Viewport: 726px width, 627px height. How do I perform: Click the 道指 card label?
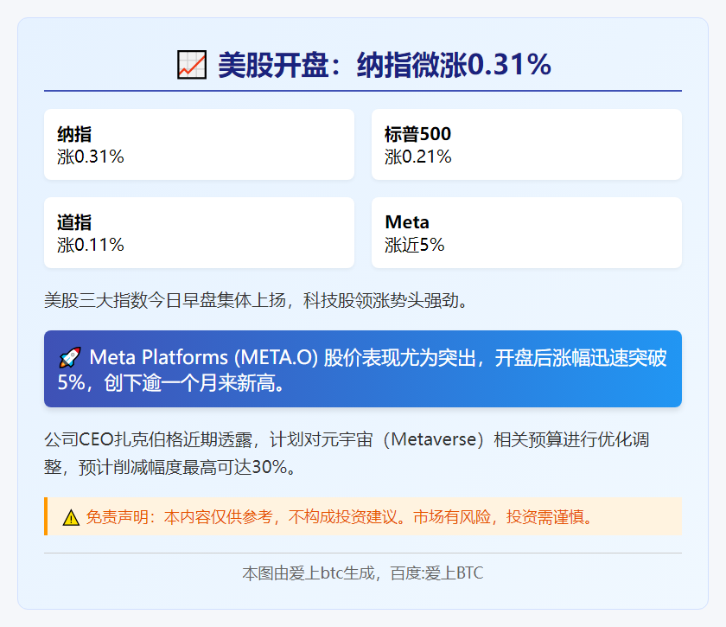point(74,222)
